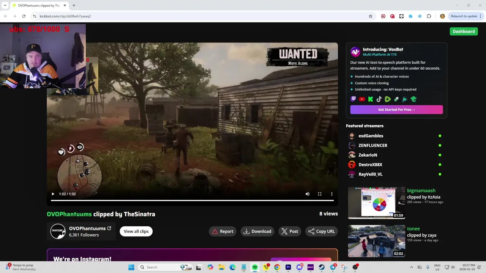The height and width of the screenshot is (273, 486).
Task: Open the tab search dropdown
Action: (x=5, y=5)
